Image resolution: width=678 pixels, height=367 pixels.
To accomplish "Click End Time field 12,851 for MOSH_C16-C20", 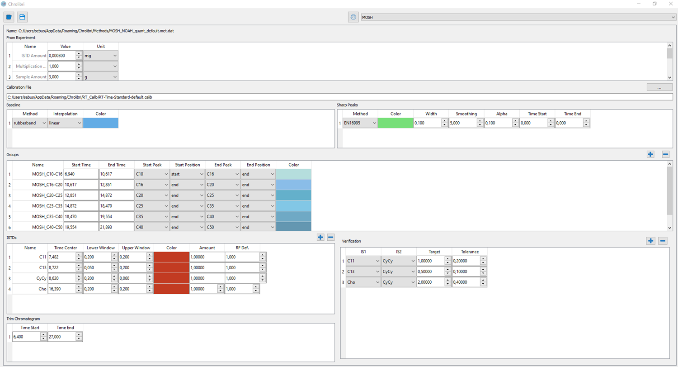I will pyautogui.click(x=117, y=185).
